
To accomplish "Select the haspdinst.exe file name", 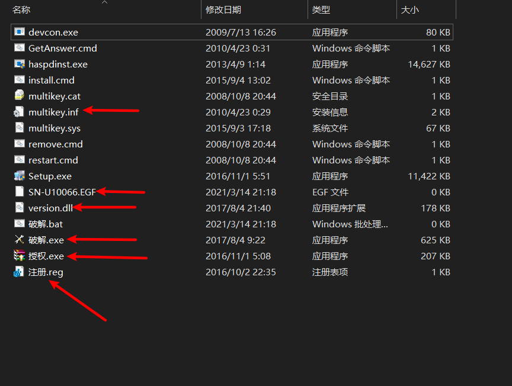I will point(58,65).
